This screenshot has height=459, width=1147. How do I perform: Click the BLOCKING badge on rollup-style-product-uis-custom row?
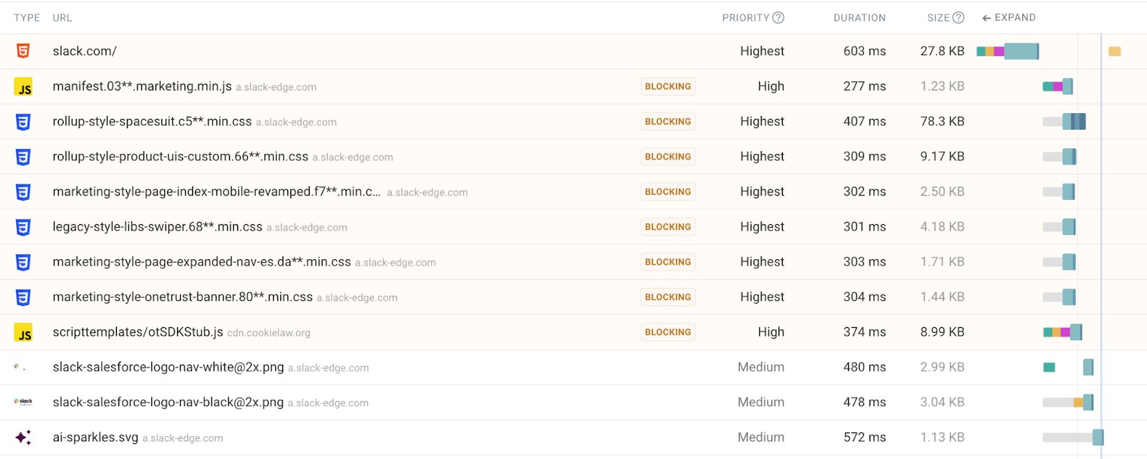pos(668,157)
